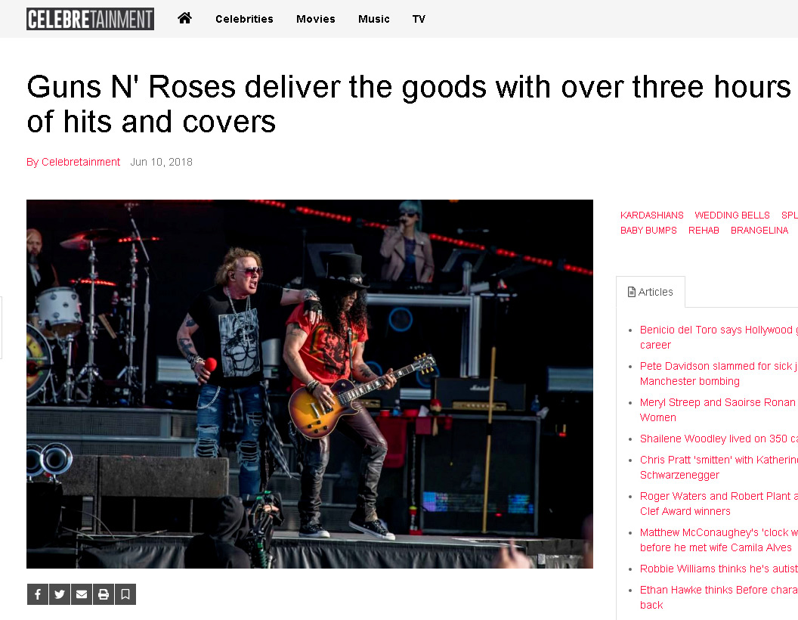Open the WEDDING BELLS tag link

click(x=731, y=215)
